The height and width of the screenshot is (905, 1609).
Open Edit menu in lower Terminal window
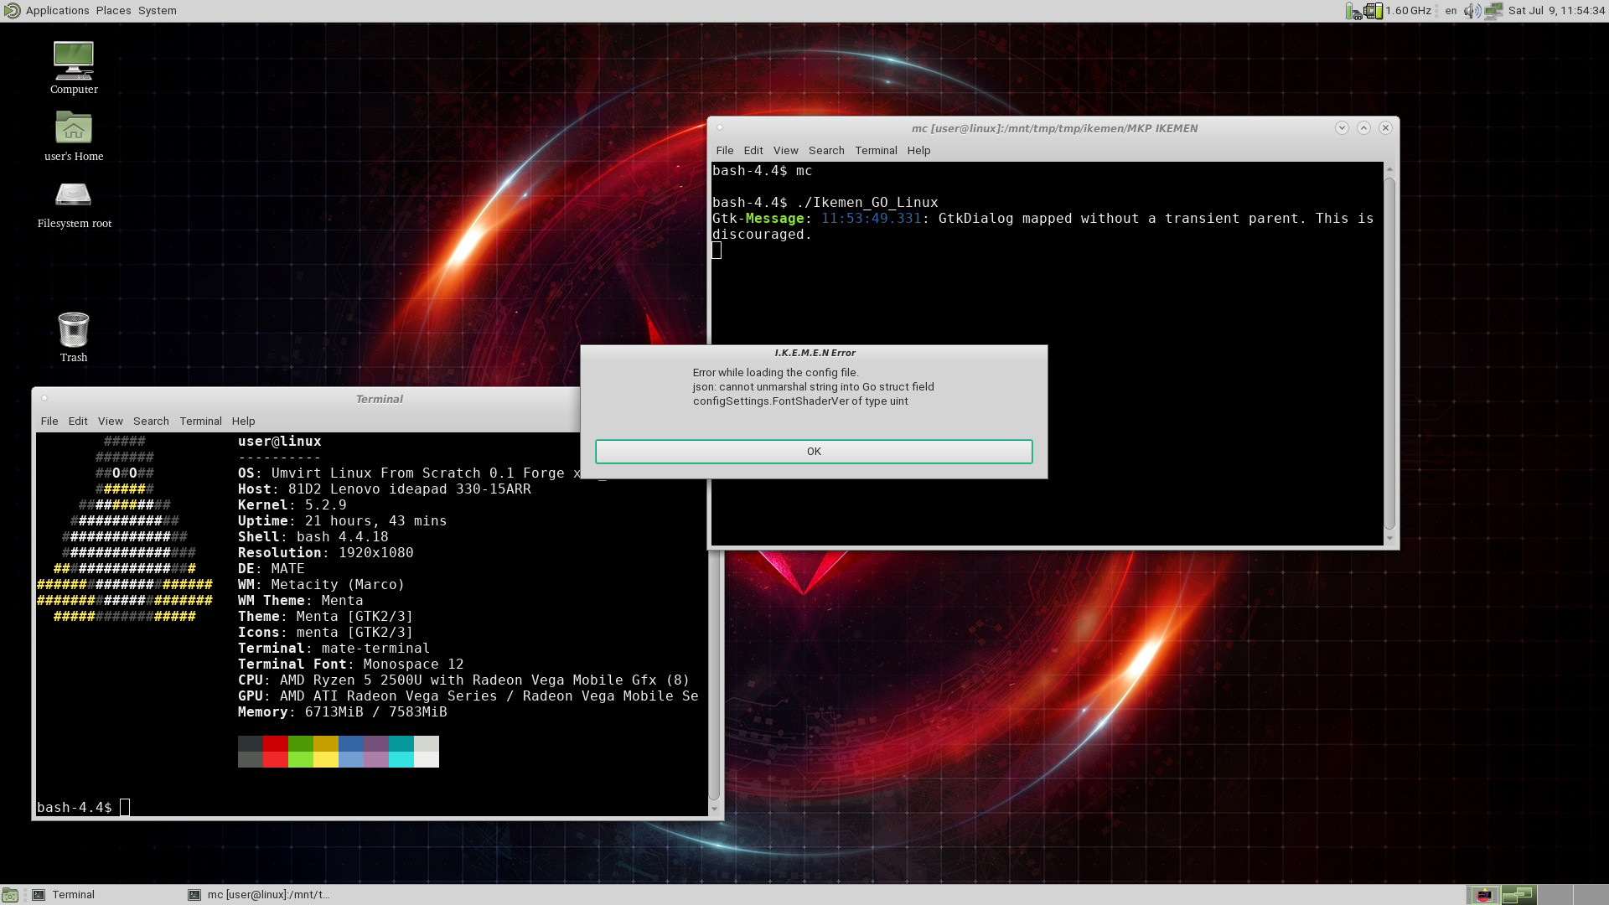pos(78,421)
